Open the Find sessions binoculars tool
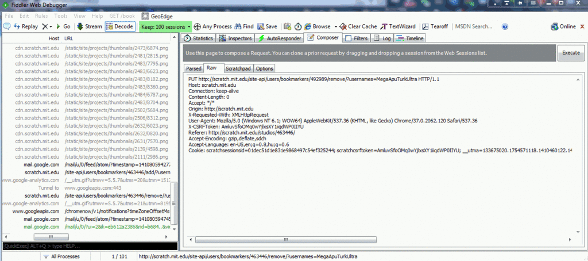The image size is (588, 261). pyautogui.click(x=243, y=26)
